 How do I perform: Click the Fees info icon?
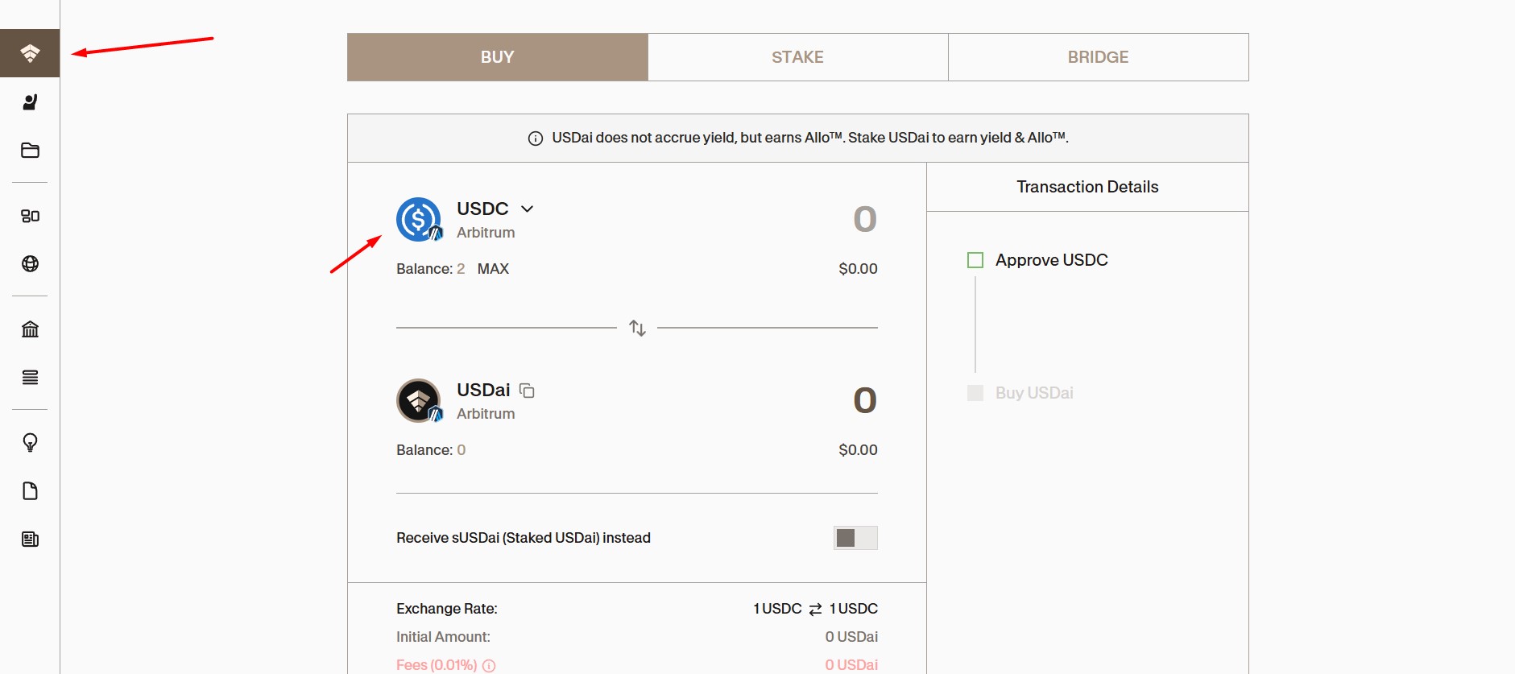(x=489, y=666)
